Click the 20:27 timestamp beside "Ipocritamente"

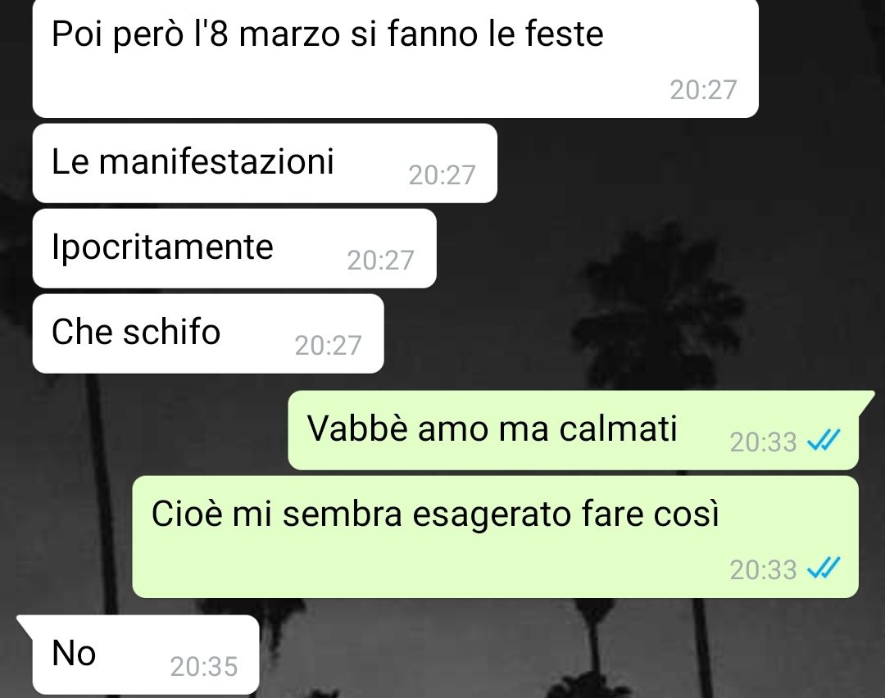[380, 261]
